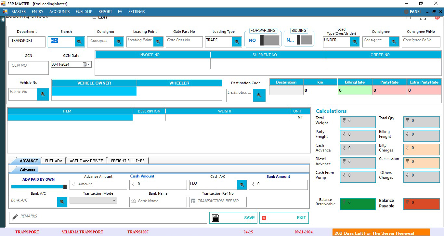Open Loading Point search lookup icon
Viewport: 444px width, 236px height.
coord(158,42)
